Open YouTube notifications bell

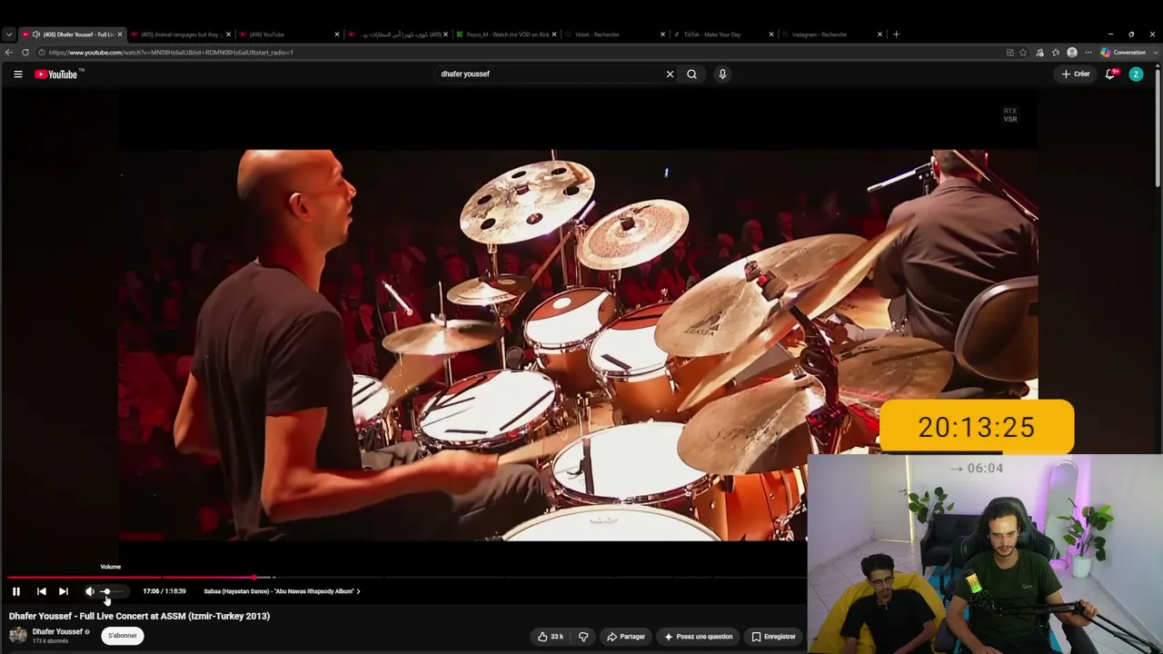pos(1110,74)
